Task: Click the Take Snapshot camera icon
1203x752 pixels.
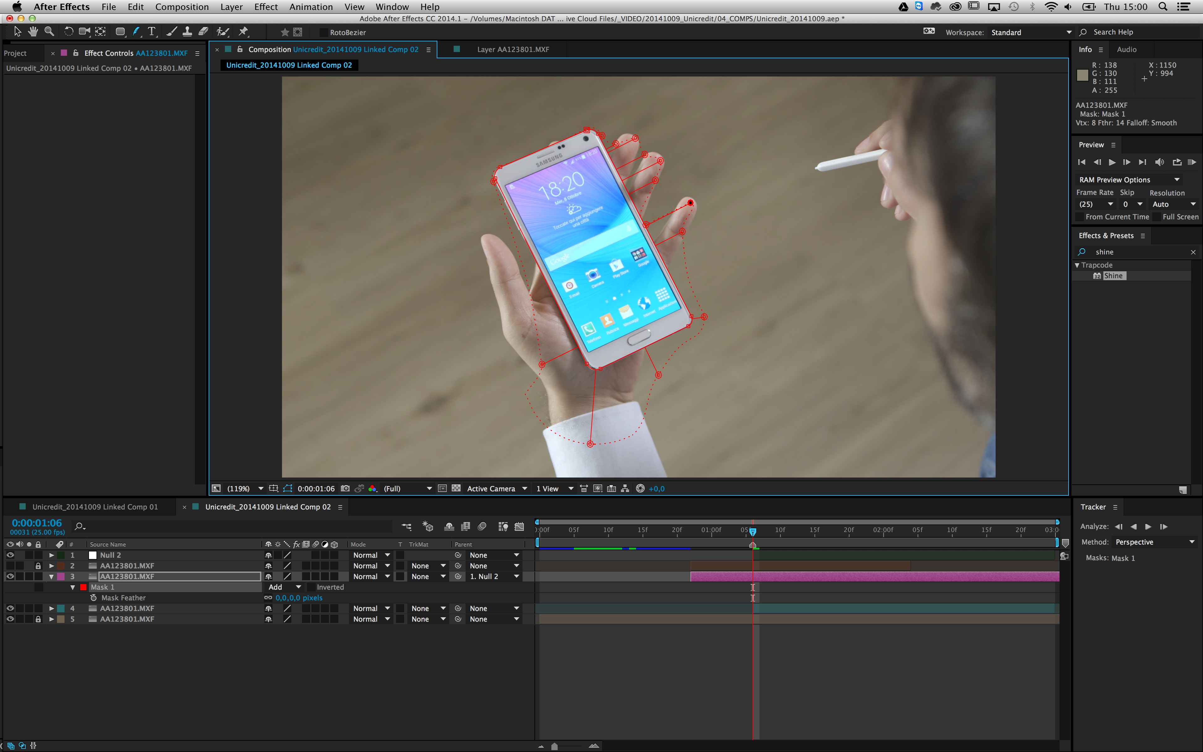Action: 346,488
